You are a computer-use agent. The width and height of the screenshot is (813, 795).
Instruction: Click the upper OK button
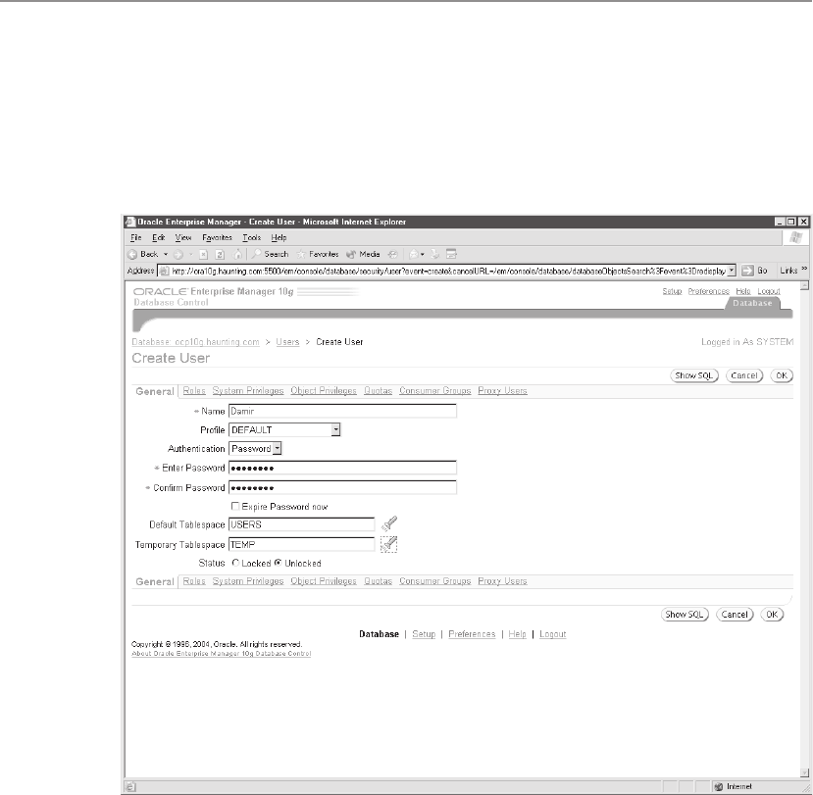coord(782,375)
